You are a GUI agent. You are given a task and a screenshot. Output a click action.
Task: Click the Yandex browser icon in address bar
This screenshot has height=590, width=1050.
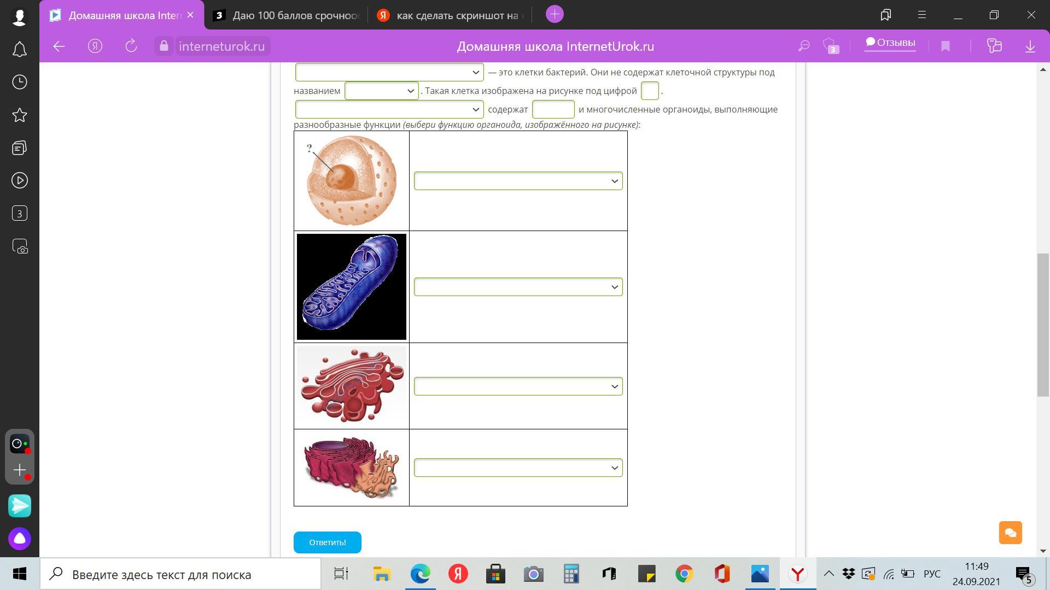click(x=95, y=46)
